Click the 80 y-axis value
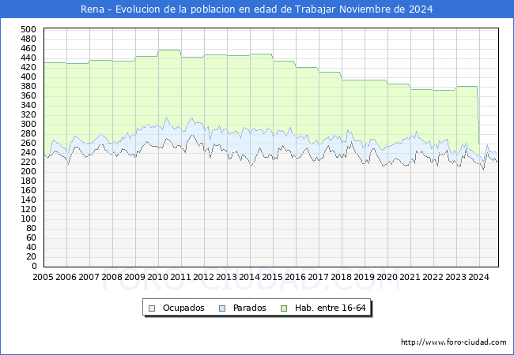514x355 pixels. (x=32, y=229)
